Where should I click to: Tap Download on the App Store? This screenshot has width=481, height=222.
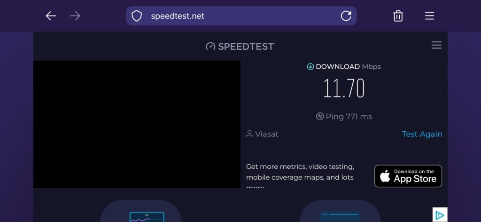(408, 176)
